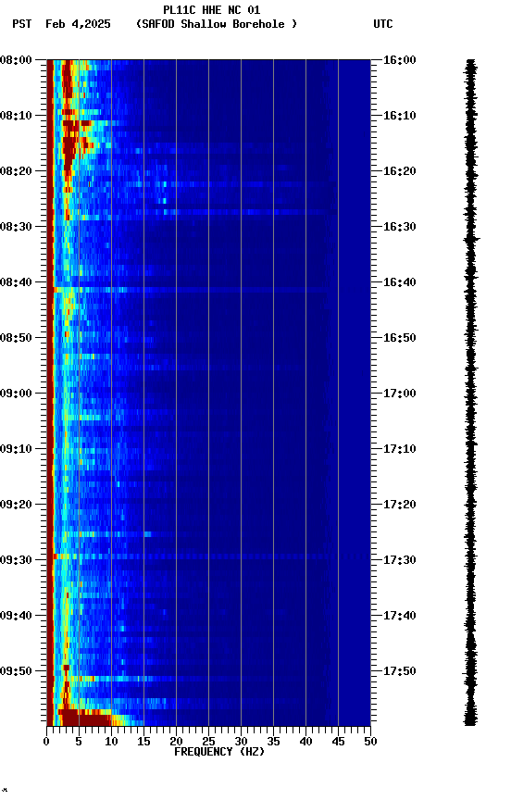Click the 08:00 PST time label
Viewport: 511px width, 800px height.
click(x=16, y=60)
